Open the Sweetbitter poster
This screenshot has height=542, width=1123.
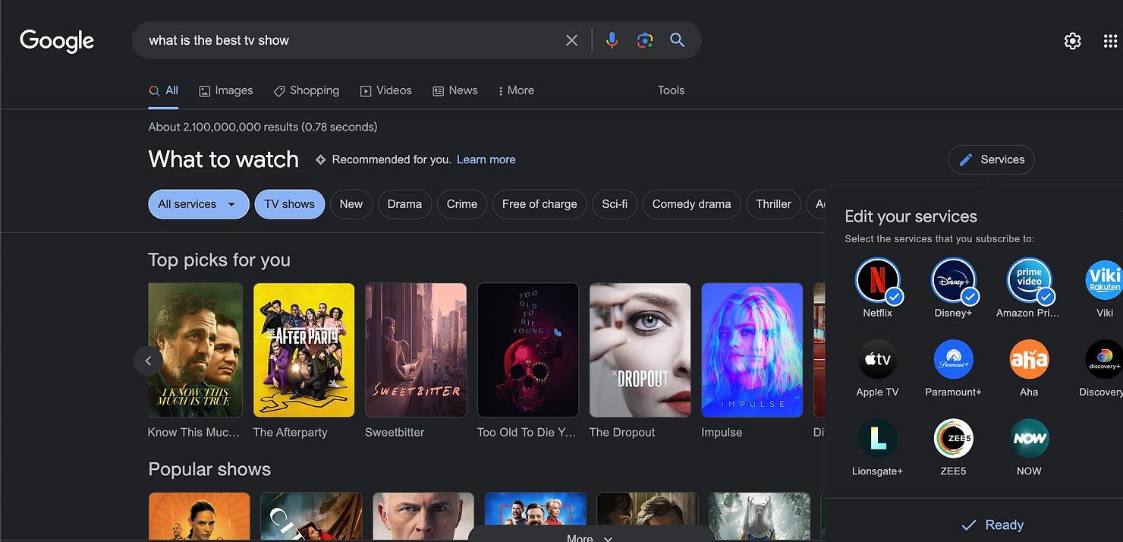click(x=416, y=350)
